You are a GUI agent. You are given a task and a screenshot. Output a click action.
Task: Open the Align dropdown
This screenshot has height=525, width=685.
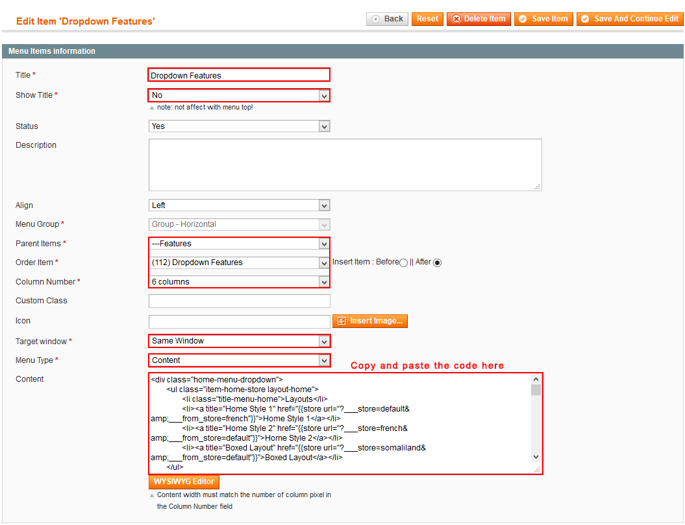[239, 205]
